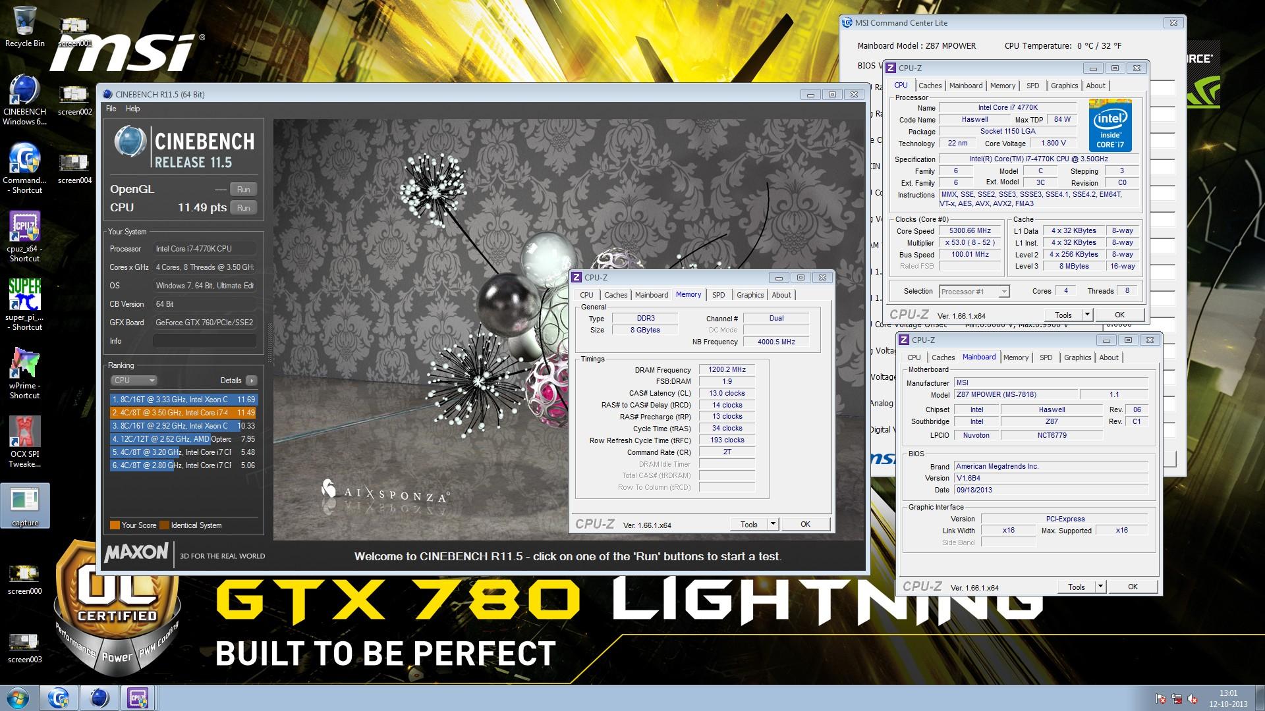1265x711 pixels.
Task: Click the DRAM Frequency 1200.2 MHz value
Action: [x=727, y=370]
